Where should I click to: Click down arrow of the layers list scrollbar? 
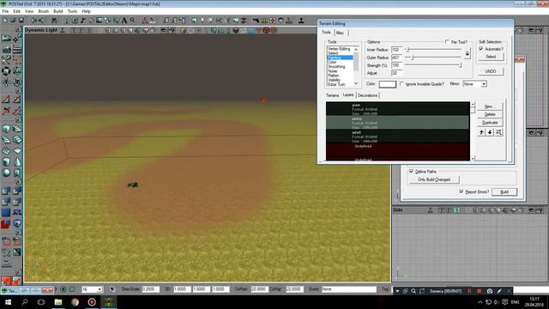473,158
